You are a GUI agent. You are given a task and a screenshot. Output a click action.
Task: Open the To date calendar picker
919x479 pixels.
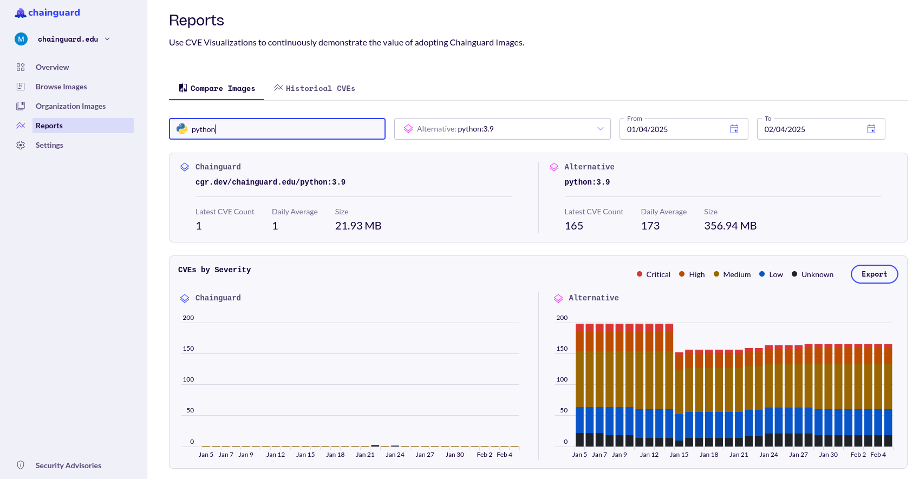pos(871,129)
